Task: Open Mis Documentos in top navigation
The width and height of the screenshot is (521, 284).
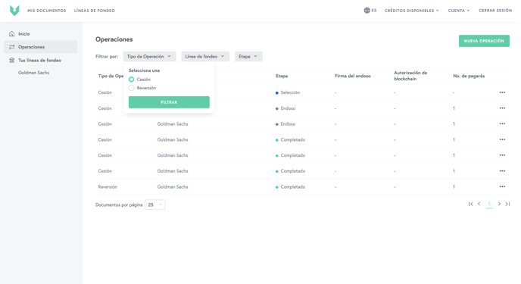Action: tap(47, 11)
